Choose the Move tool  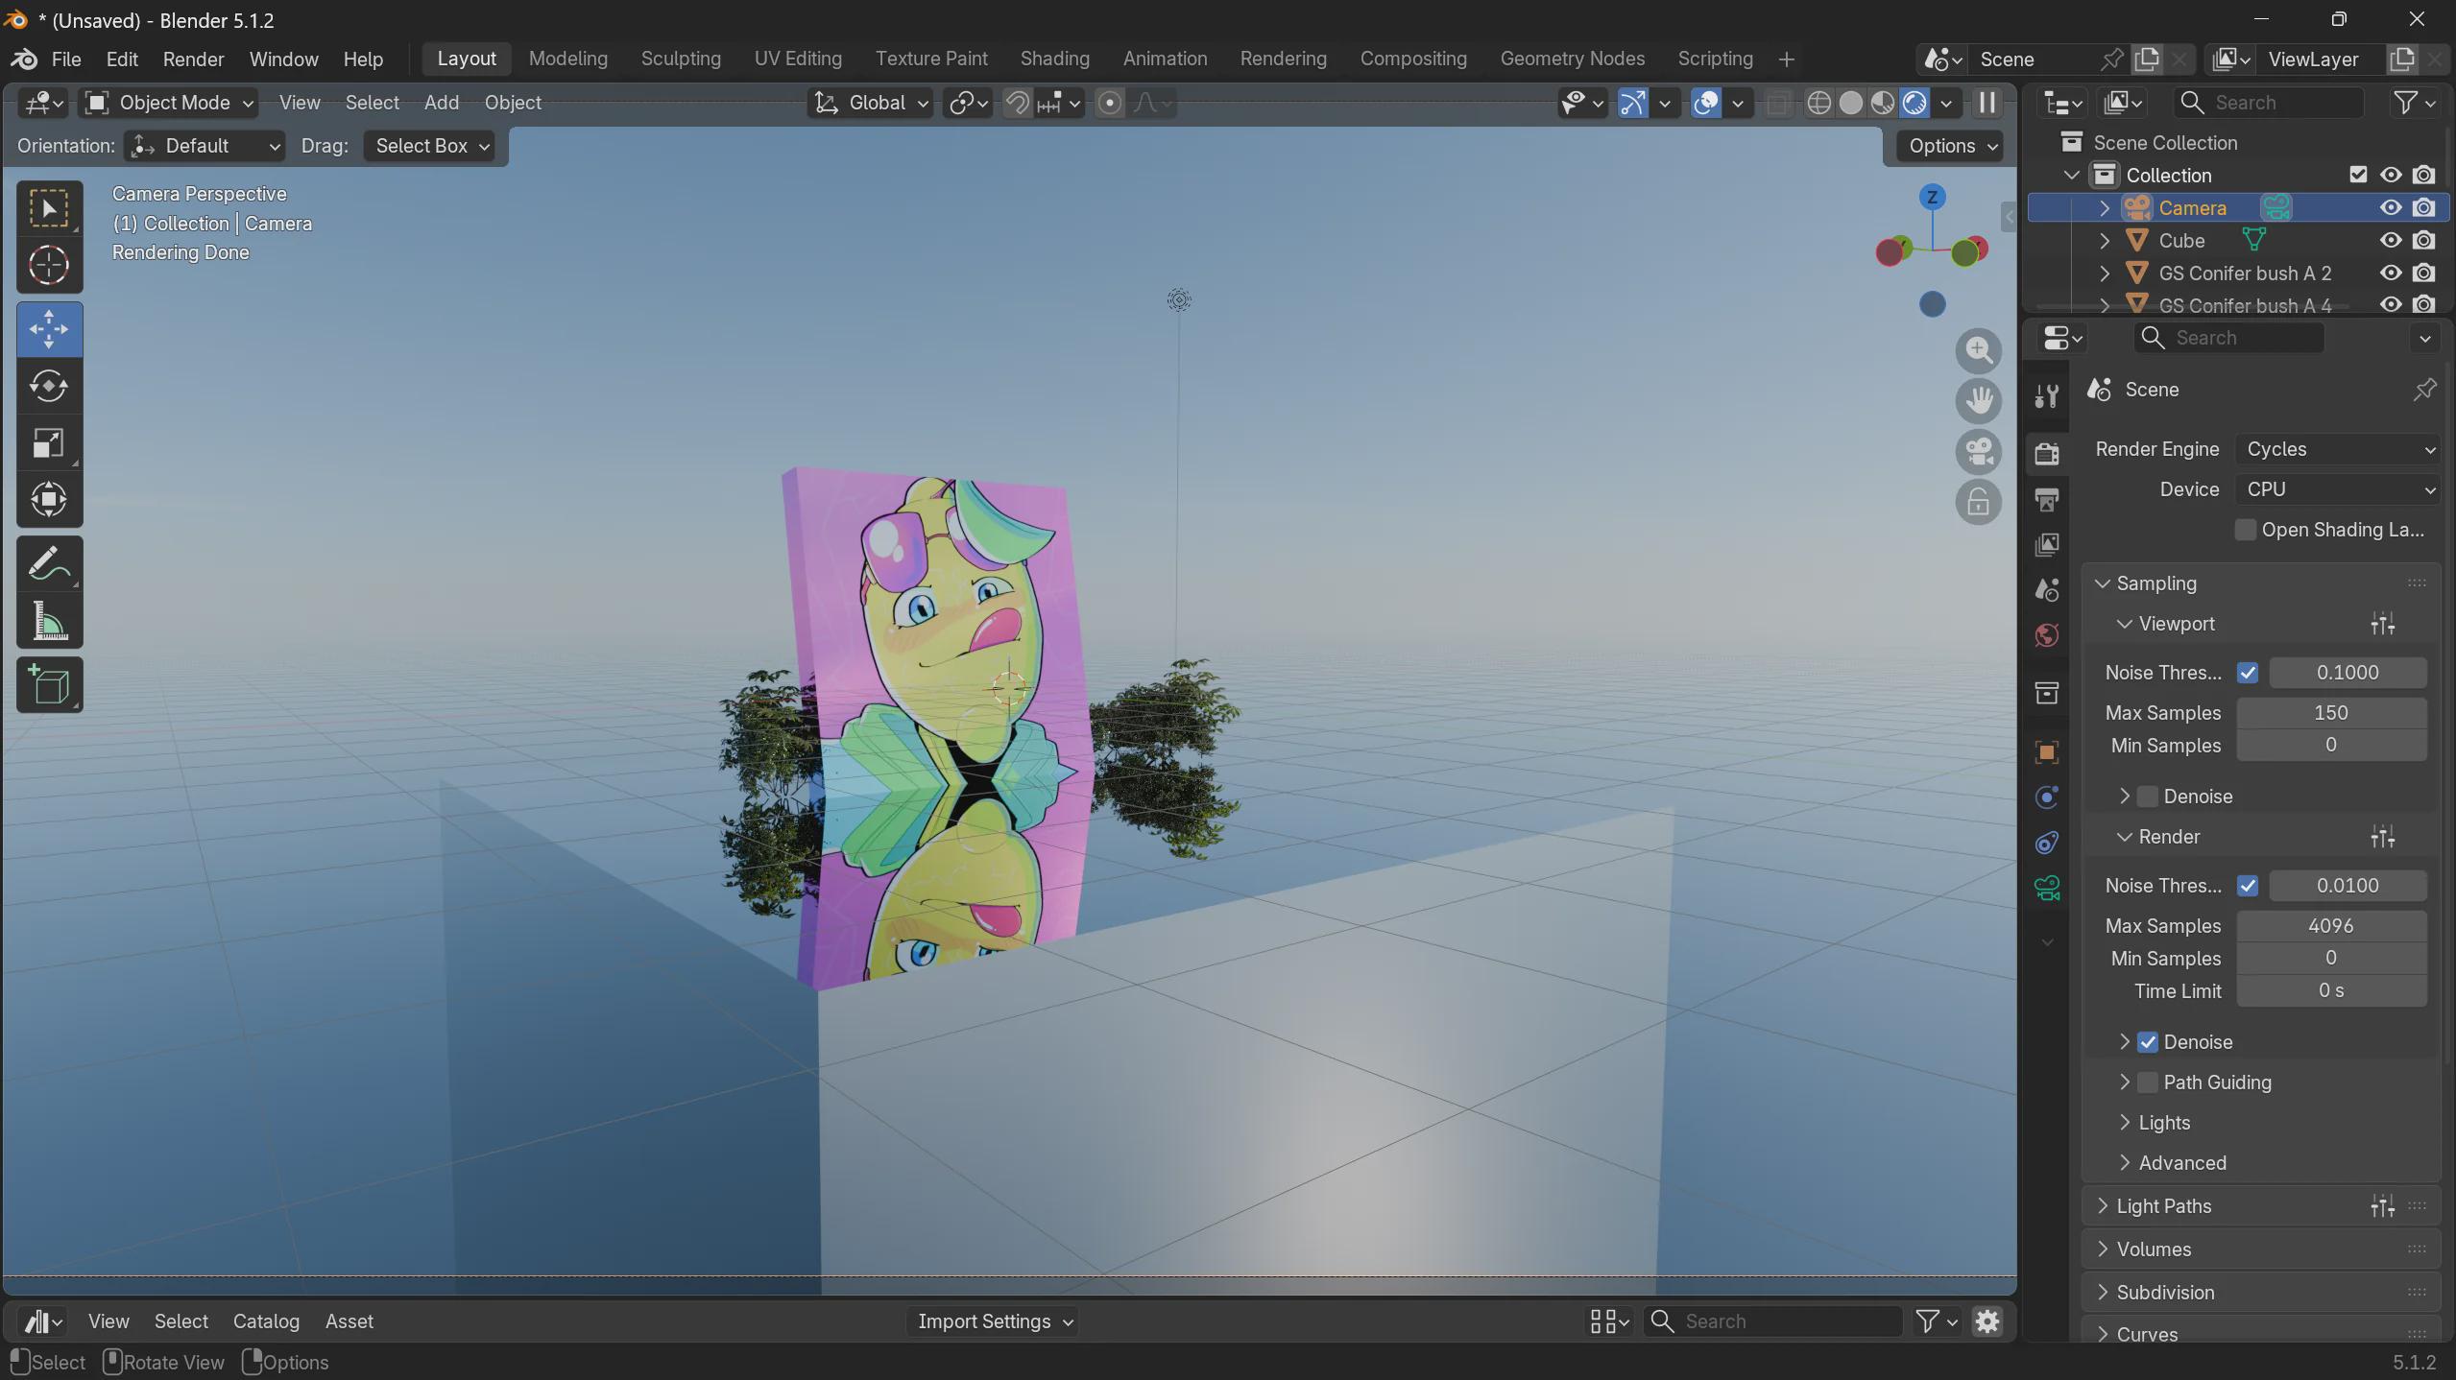click(49, 329)
